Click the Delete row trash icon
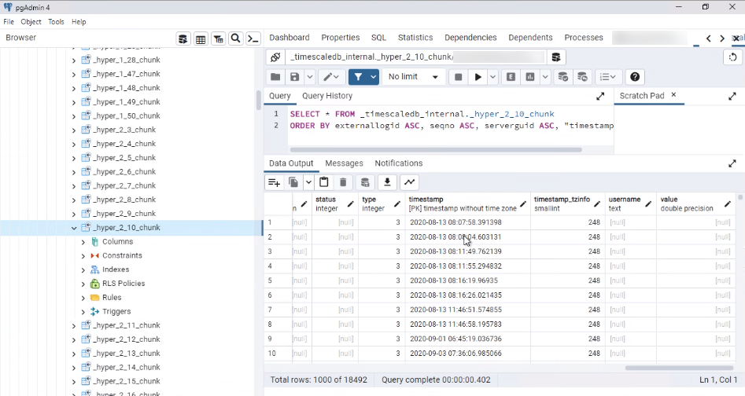 (343, 182)
